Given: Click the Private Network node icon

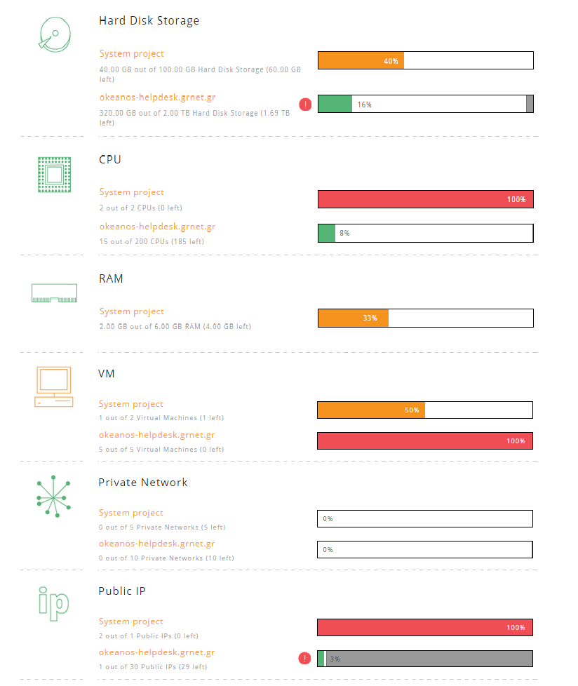Looking at the screenshot, I should pos(53,496).
